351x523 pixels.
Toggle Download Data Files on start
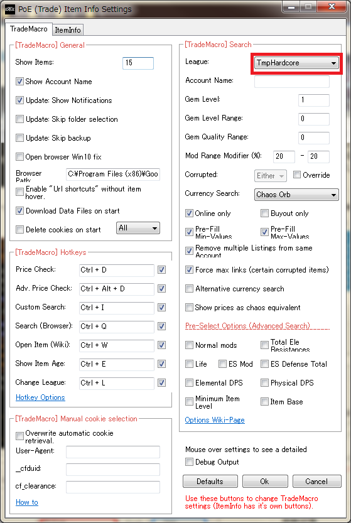coord(19,211)
